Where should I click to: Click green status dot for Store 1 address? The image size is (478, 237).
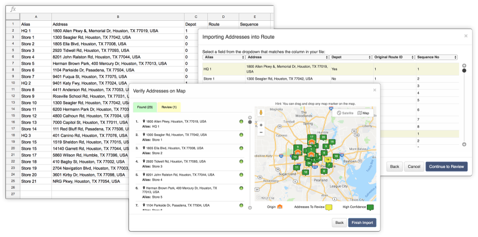(241, 135)
